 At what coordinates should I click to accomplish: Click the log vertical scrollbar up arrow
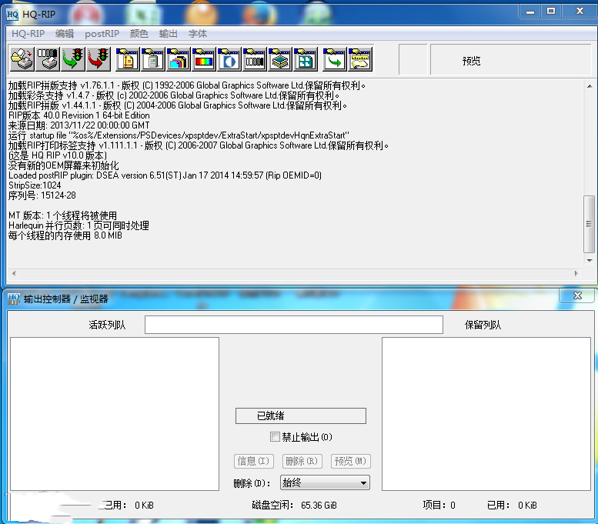click(x=590, y=86)
